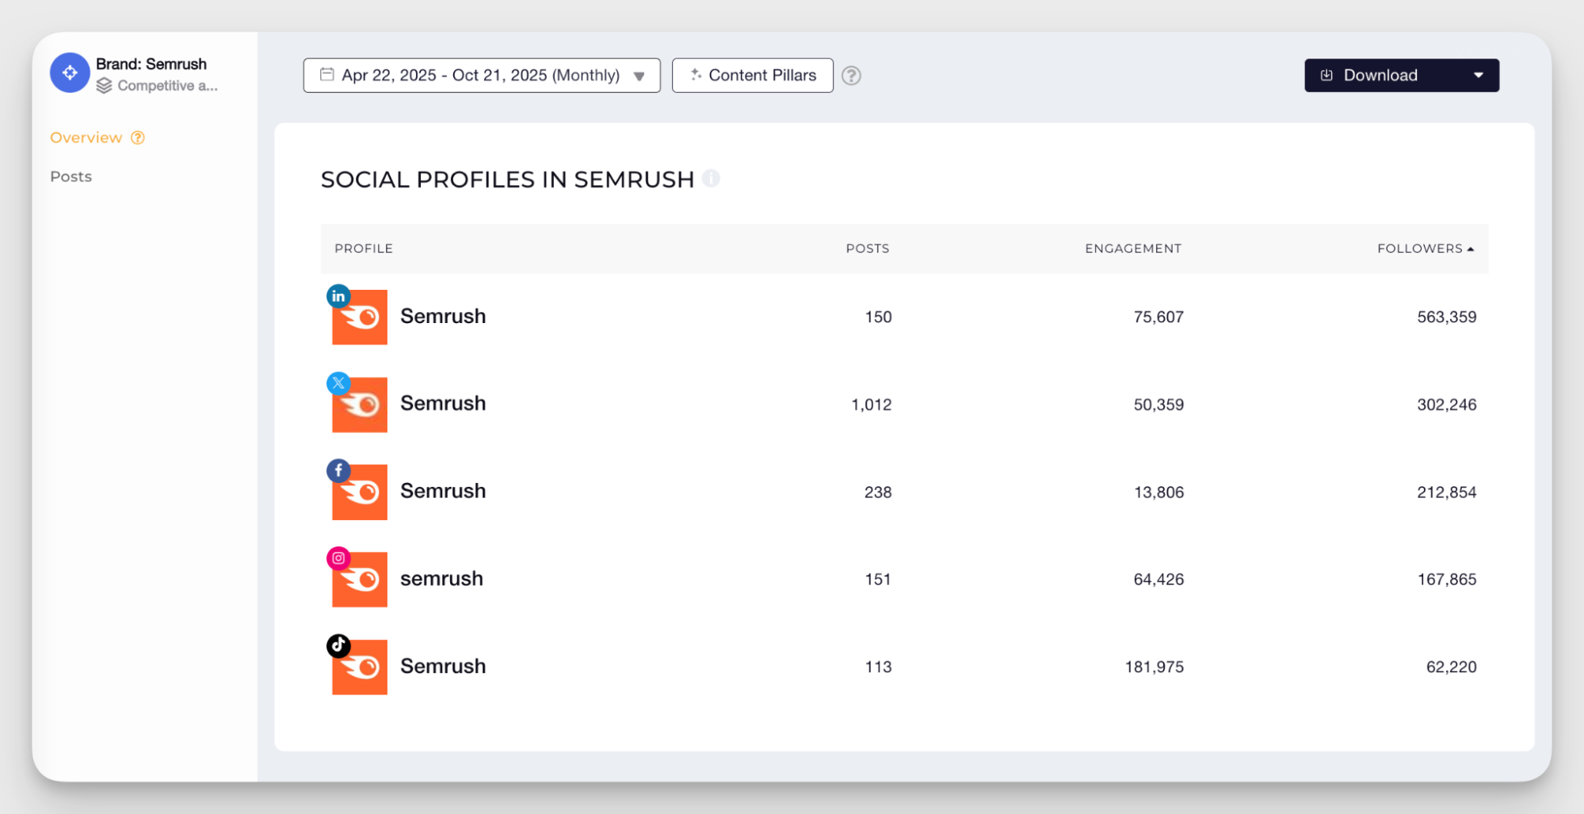Screen dimensions: 1584x814
Task: Click the blue brand logo icon
Action: 70,73
